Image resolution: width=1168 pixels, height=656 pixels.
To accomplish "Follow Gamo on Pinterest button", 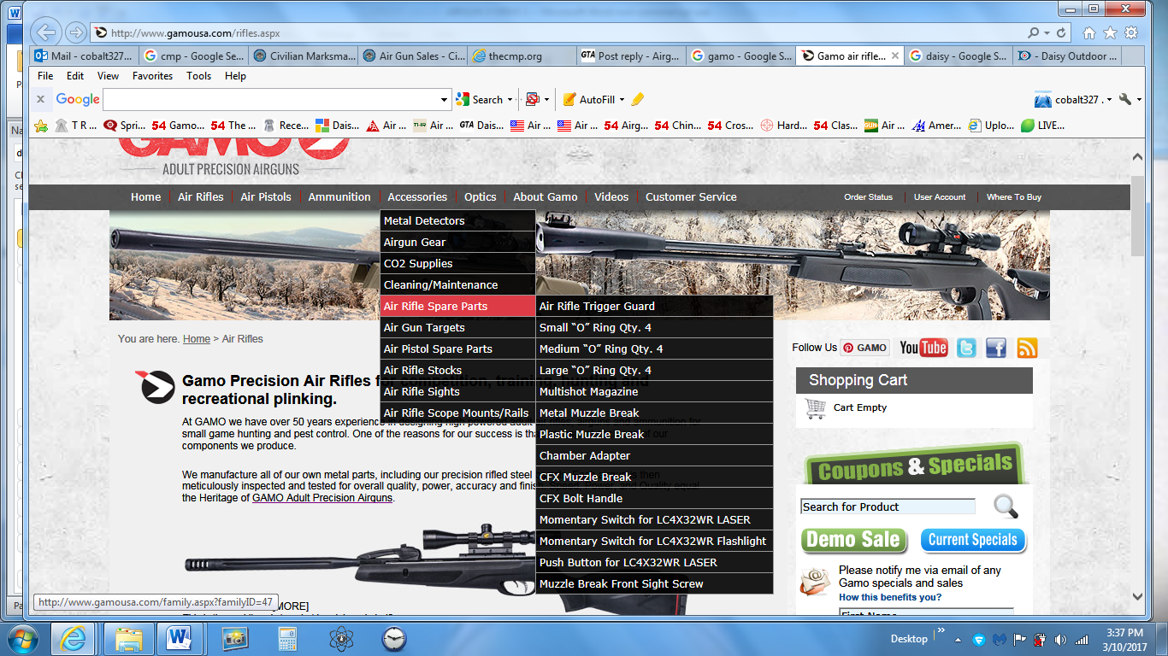I will coord(864,348).
